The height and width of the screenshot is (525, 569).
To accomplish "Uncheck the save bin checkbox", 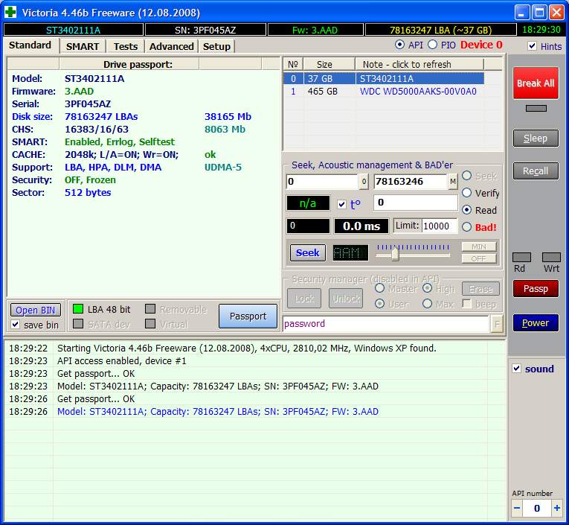I will pyautogui.click(x=16, y=325).
